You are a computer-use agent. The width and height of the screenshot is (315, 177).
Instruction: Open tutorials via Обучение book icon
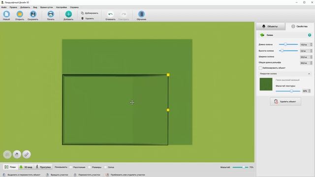141,14
